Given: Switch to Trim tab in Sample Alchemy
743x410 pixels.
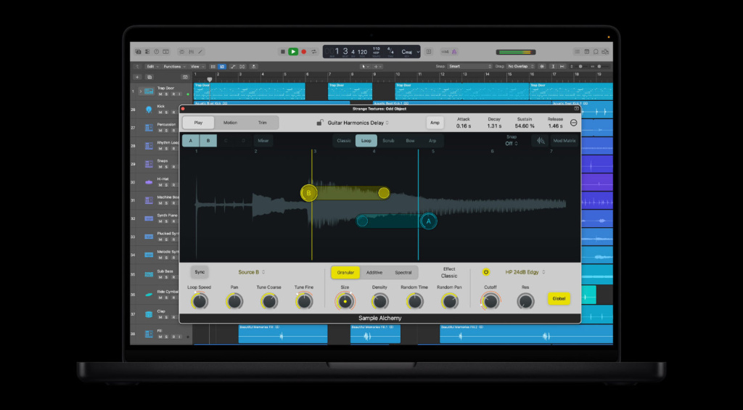Looking at the screenshot, I should (262, 123).
